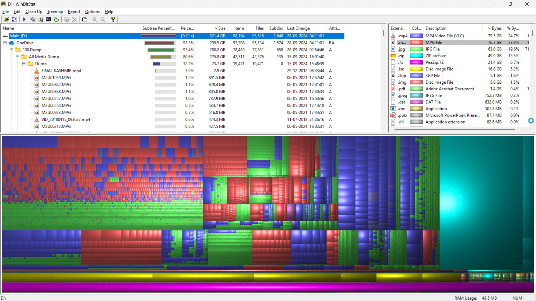
Task: Click the magenta strip in the treemap
Action: (x=267, y=287)
